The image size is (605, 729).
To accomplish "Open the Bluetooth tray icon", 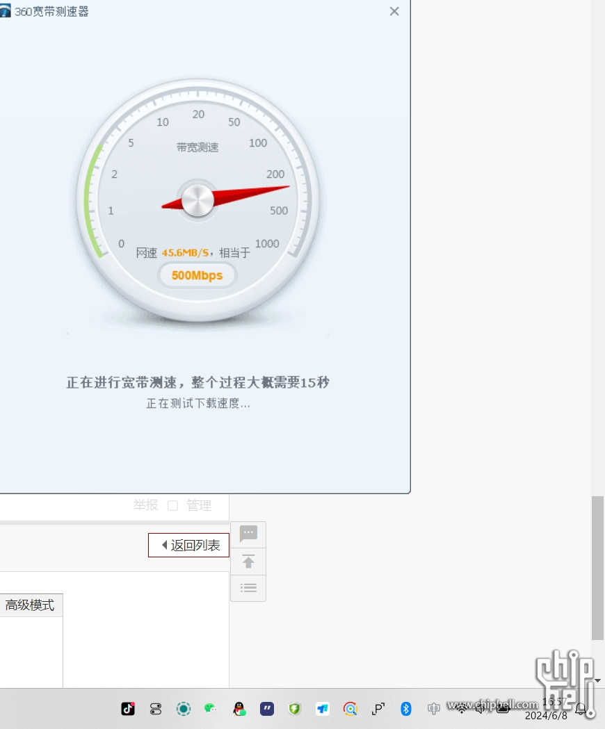I will pyautogui.click(x=406, y=709).
